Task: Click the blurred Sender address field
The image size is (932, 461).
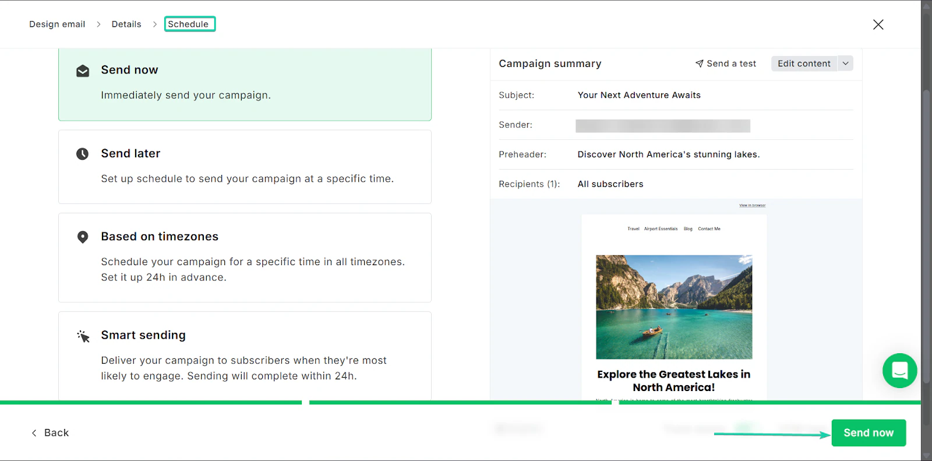Action: tap(663, 126)
